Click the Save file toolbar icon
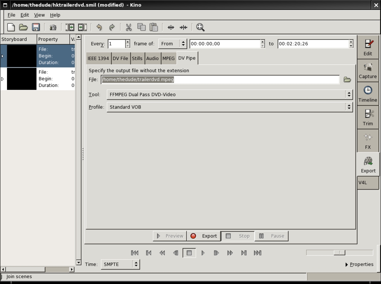This screenshot has width=381, height=284. 36,27
